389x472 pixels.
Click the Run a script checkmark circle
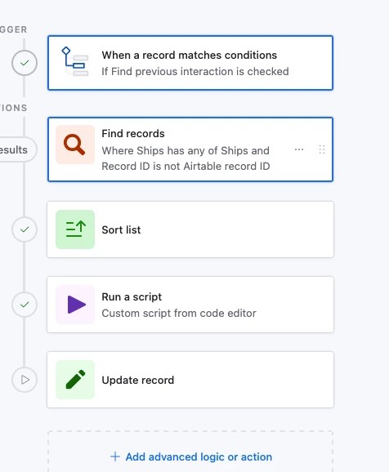[x=25, y=305]
